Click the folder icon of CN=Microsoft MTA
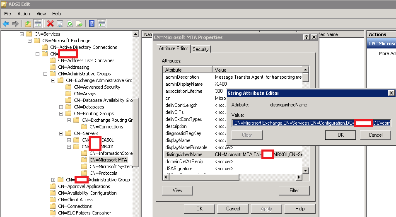The width and height of the screenshot is (396, 217). 84,160
